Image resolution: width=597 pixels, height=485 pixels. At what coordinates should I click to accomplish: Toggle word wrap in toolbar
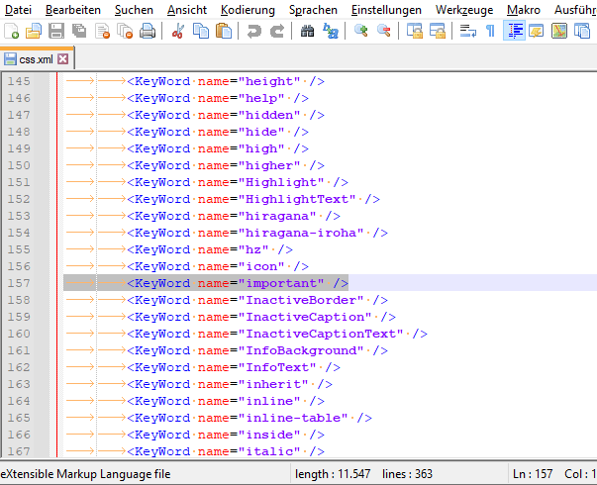(468, 32)
